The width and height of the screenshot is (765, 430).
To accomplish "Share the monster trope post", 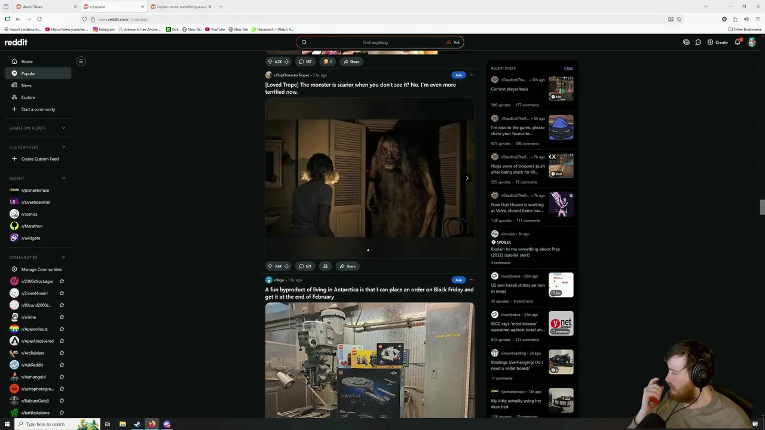I will [347, 266].
